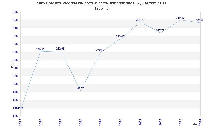Click the y-axis value 300
203x127 pixels.
pos(15,44)
